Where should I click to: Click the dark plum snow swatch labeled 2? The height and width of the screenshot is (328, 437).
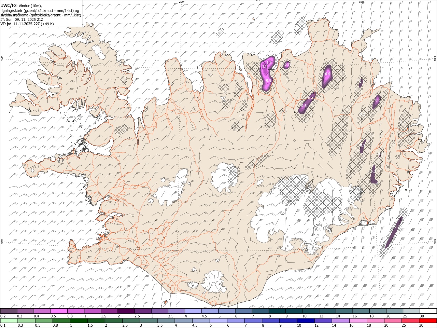(126, 311)
